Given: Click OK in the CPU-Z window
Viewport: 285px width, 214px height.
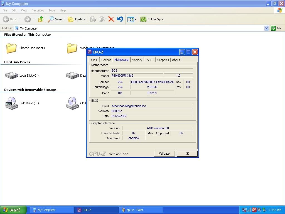Looking at the screenshot, I should click(x=187, y=154).
